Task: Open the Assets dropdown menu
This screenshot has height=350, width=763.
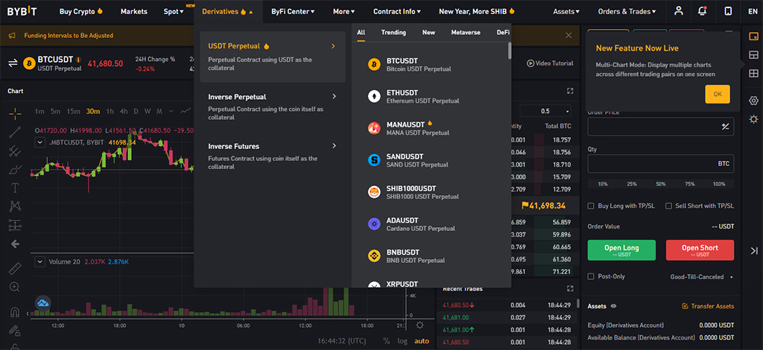Action: point(566,11)
